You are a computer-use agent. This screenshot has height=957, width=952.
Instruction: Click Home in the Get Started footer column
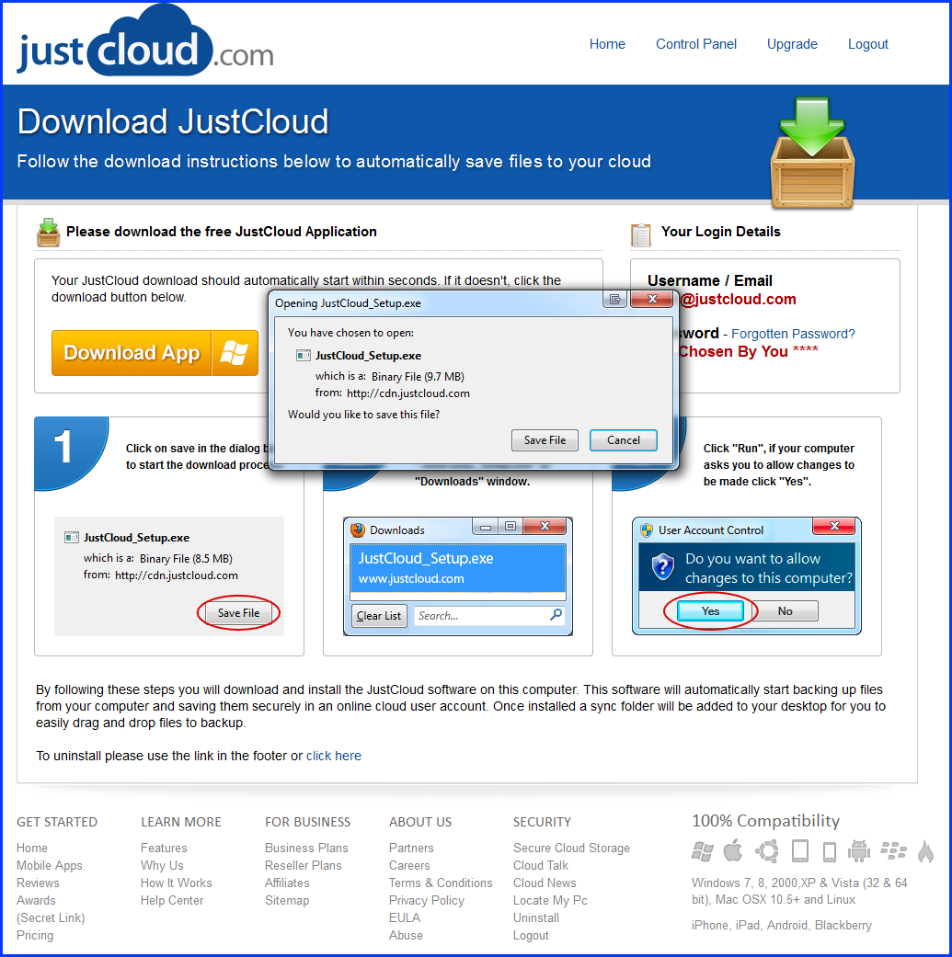[x=32, y=848]
